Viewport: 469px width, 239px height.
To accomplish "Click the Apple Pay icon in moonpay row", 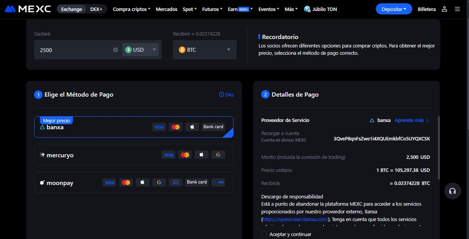I will 142,182.
